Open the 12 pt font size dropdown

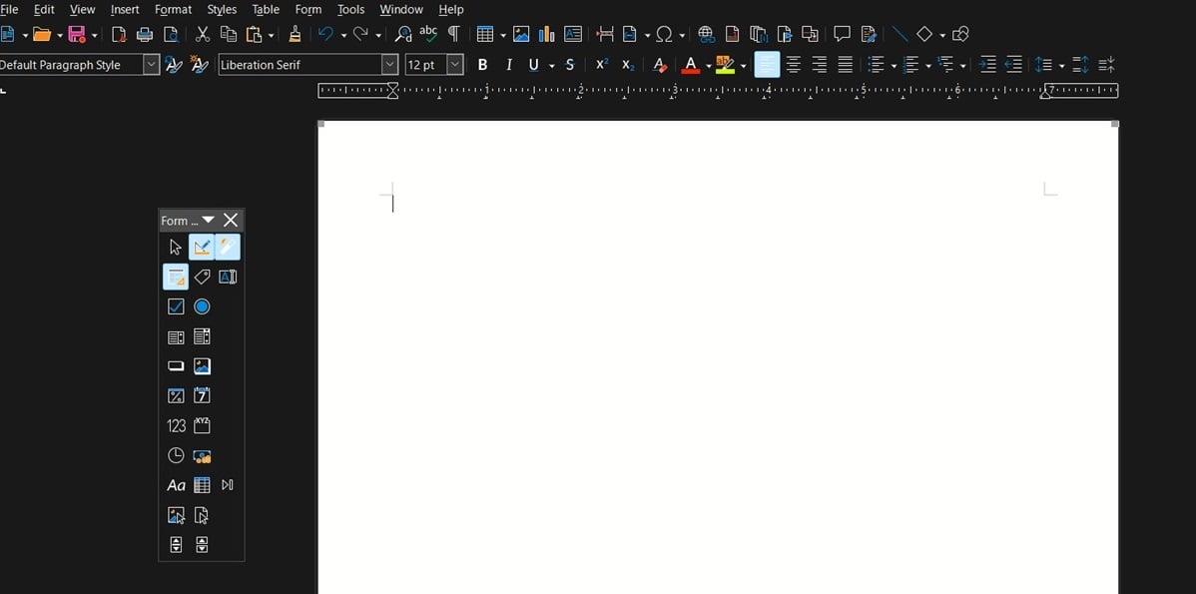pos(454,65)
